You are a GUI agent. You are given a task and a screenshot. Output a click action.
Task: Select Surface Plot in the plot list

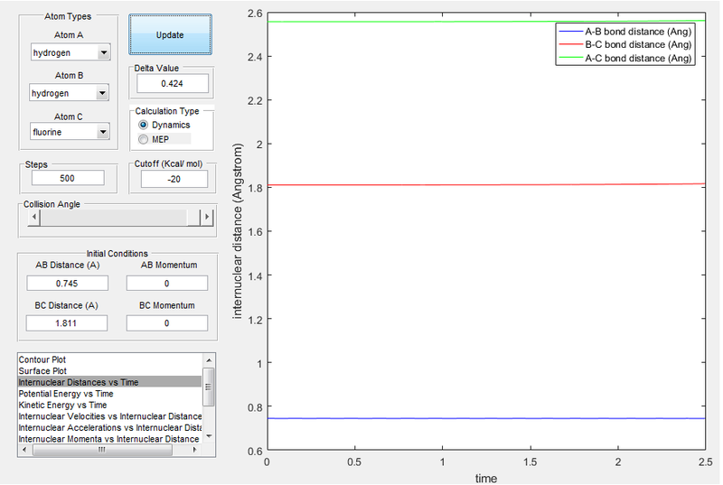pos(109,371)
